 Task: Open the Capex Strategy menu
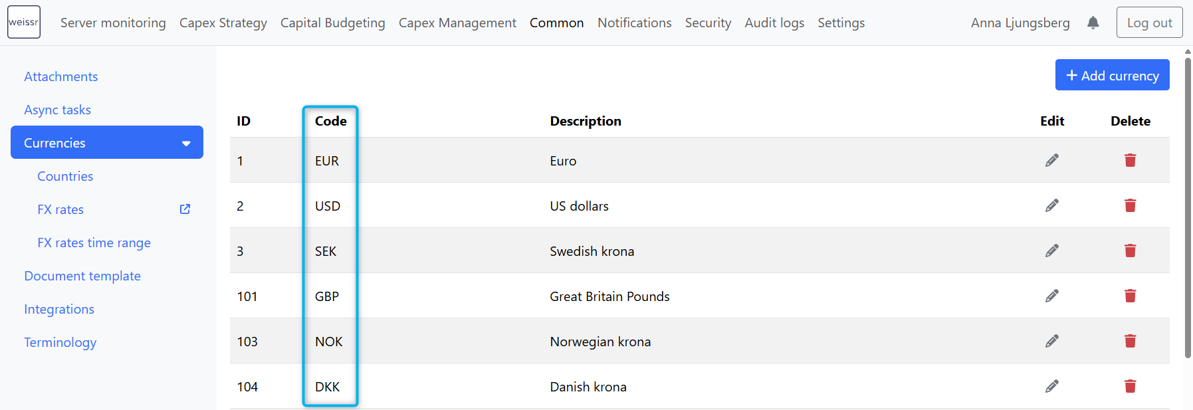coord(223,23)
